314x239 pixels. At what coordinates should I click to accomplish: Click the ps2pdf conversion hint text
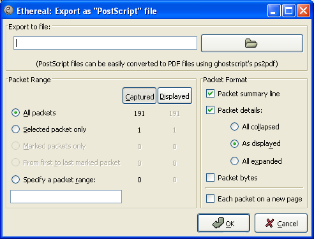pos(157,64)
